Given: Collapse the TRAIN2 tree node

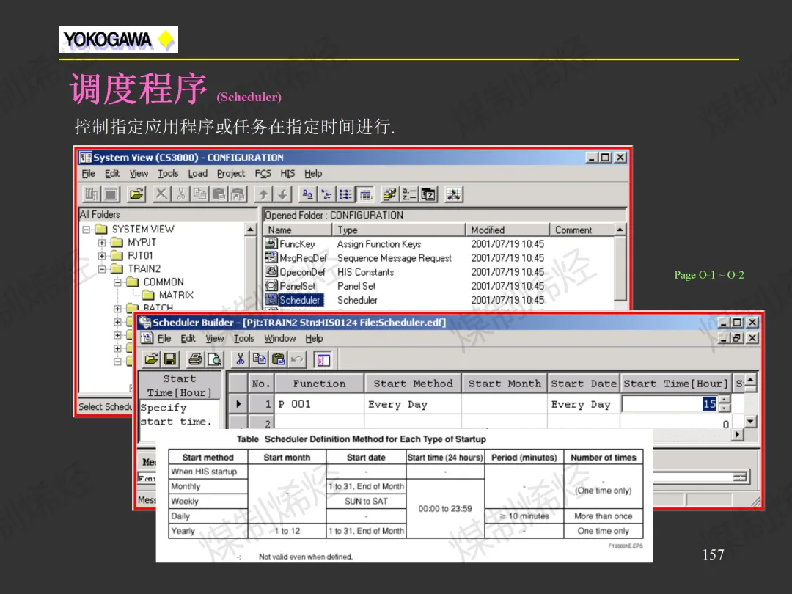Looking at the screenshot, I should (x=102, y=268).
